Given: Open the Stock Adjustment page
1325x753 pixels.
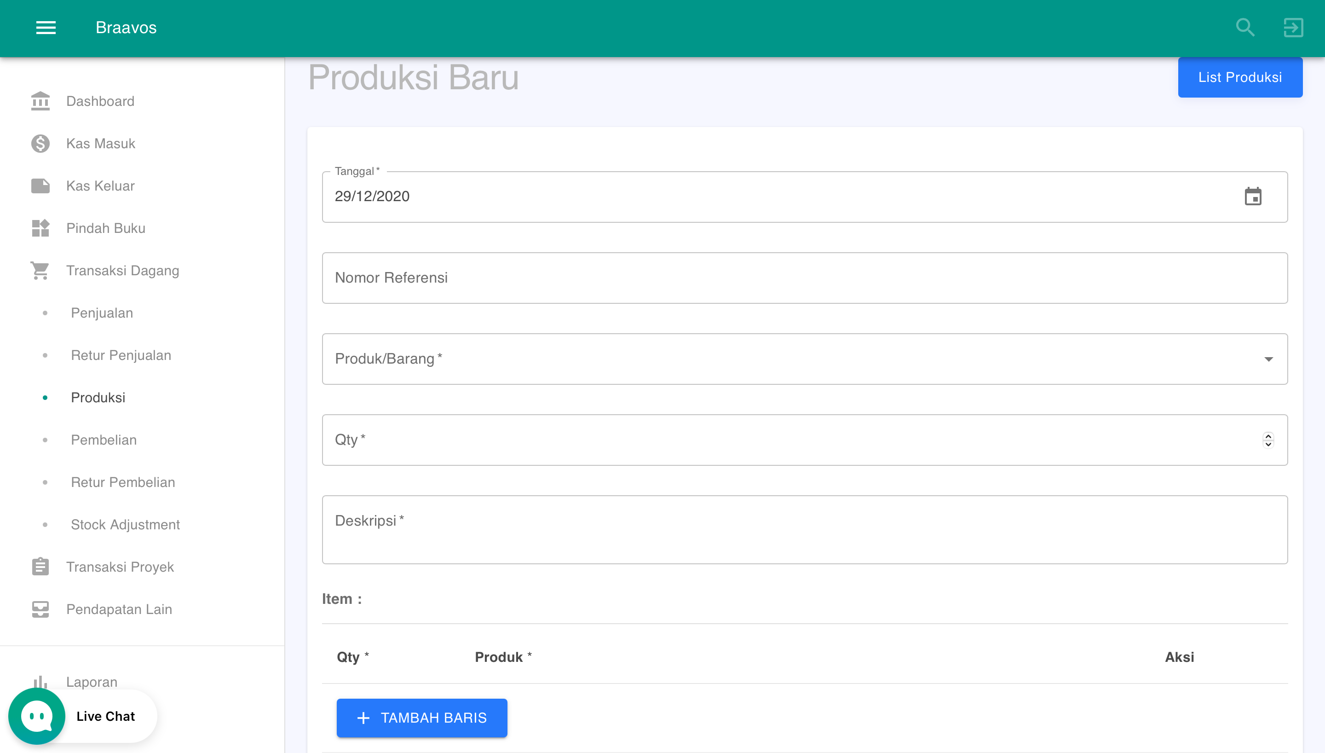Looking at the screenshot, I should point(125,524).
